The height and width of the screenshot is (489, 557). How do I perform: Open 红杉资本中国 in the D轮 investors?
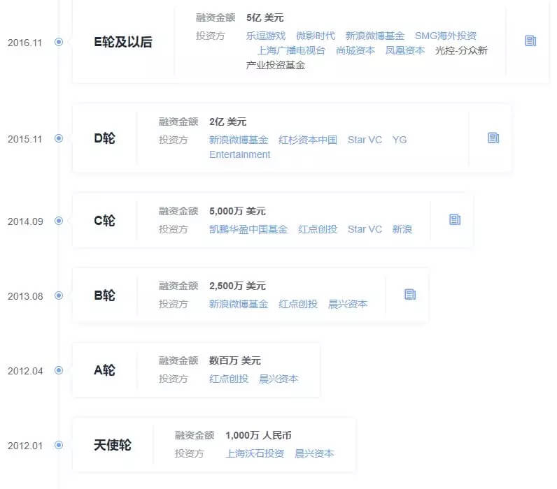tap(307, 140)
